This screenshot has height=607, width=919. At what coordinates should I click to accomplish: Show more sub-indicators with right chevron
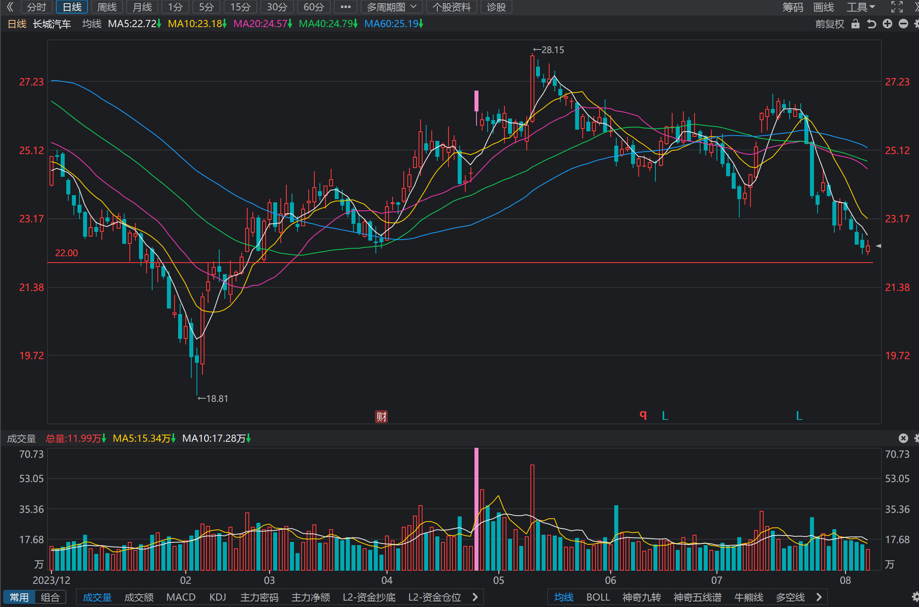click(475, 597)
